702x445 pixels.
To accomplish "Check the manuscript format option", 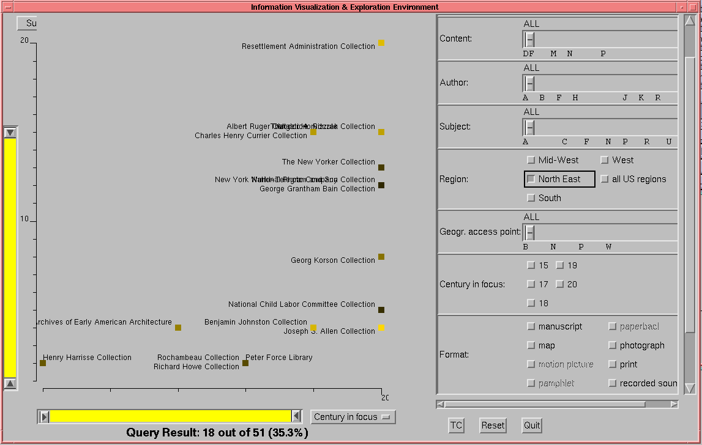I will tap(531, 326).
